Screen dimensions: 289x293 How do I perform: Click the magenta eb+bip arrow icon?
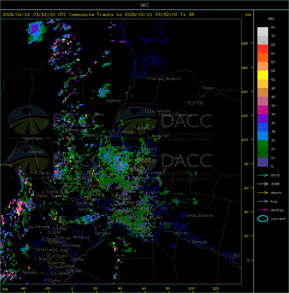click(x=263, y=210)
